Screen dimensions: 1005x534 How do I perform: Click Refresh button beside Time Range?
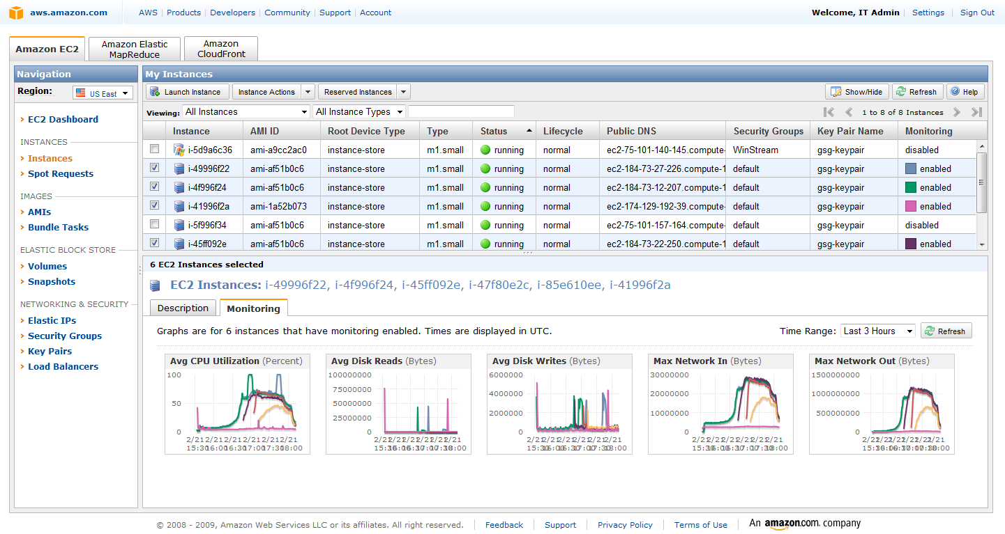[946, 331]
